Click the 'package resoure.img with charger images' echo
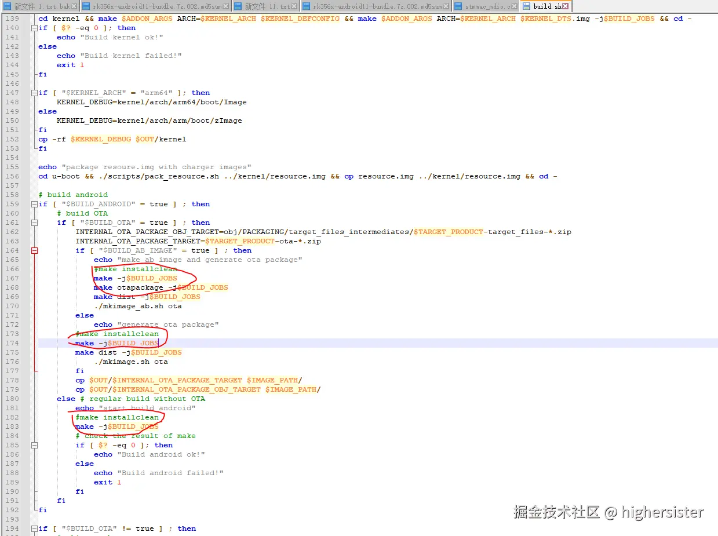The width and height of the screenshot is (718, 536). click(144, 167)
